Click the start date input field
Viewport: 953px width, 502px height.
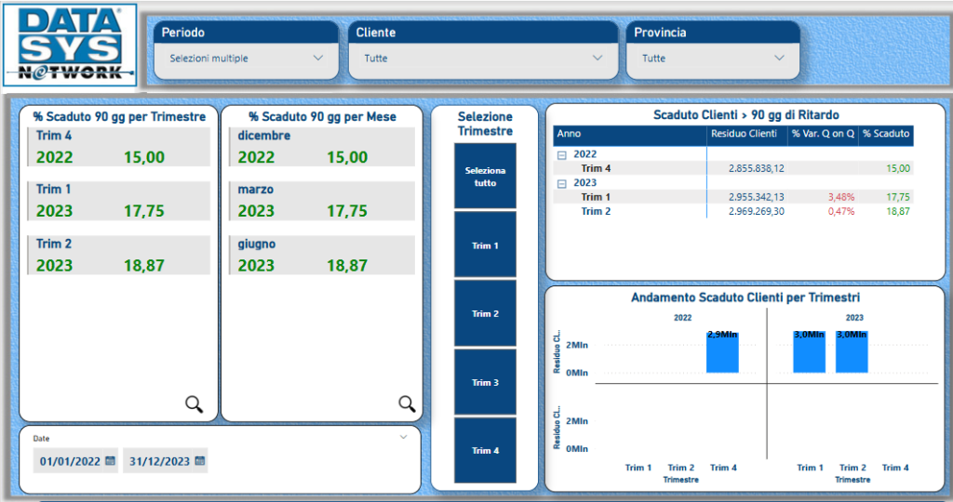pyautogui.click(x=68, y=460)
